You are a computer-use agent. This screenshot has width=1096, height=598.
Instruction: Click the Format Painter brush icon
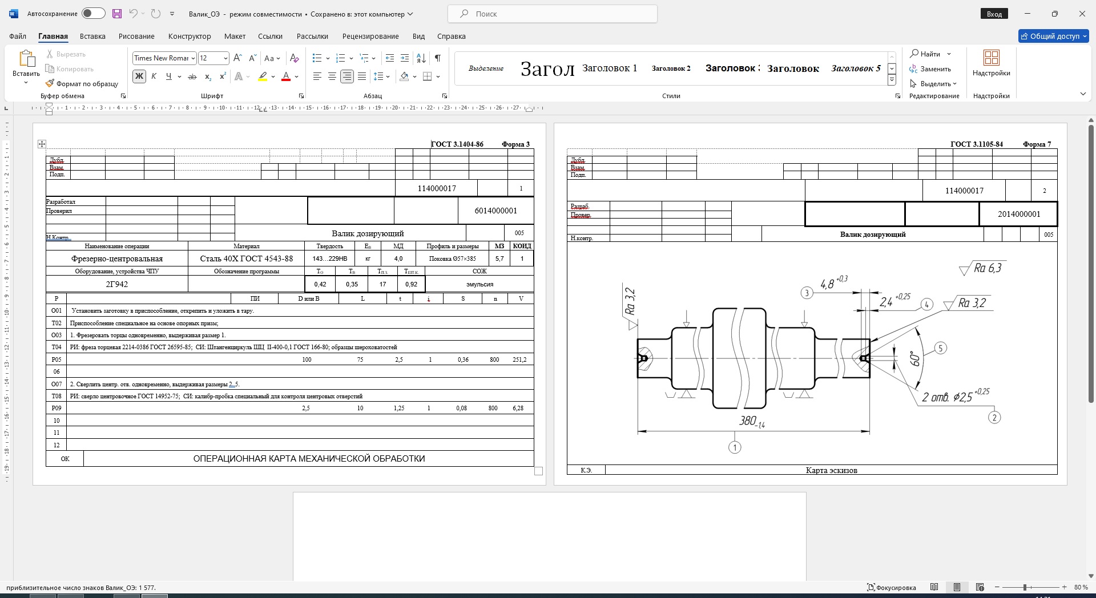[50, 83]
